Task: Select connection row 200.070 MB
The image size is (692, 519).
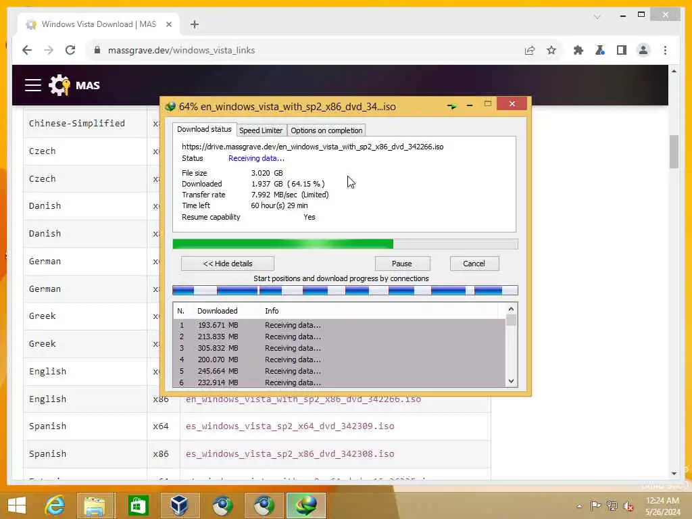Action: [339, 360]
